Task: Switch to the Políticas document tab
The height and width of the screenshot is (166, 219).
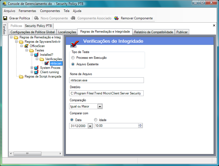Action: pyautogui.click(x=16, y=26)
